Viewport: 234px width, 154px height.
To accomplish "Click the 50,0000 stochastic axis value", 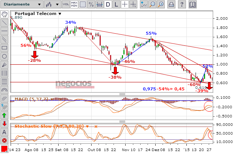I will click(224, 133).
